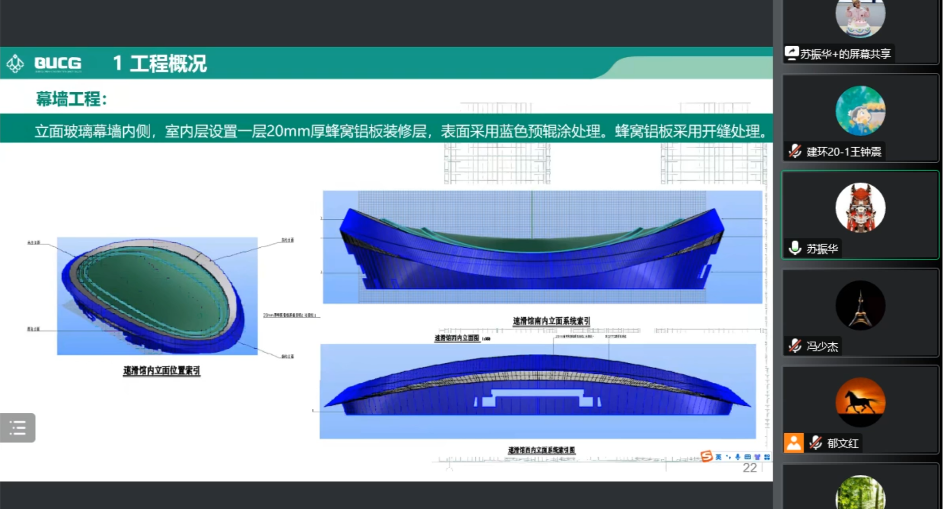Toggle the 英 Chinese/English input mode

tap(719, 457)
